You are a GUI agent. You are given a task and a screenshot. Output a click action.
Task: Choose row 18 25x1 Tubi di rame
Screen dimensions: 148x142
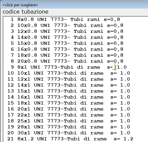(76, 121)
